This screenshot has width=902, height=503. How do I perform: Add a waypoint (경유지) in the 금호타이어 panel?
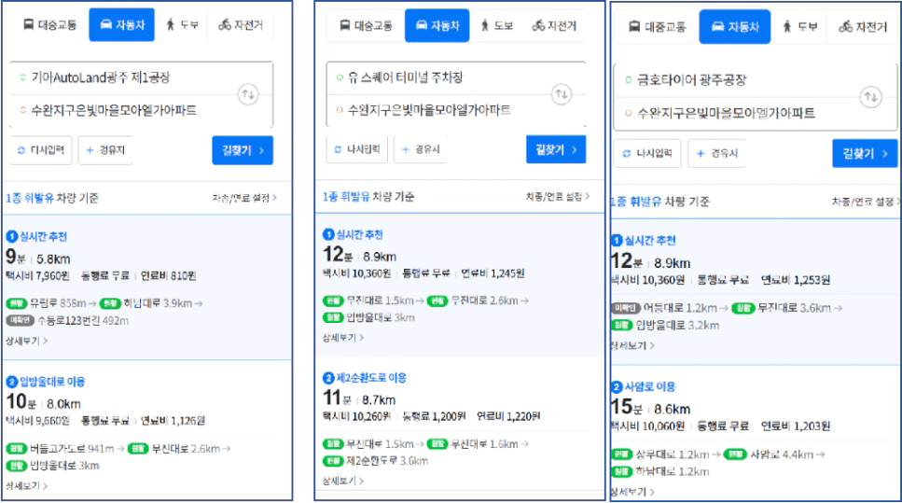click(716, 153)
